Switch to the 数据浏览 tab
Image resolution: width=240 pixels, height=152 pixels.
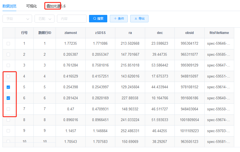[9, 6]
